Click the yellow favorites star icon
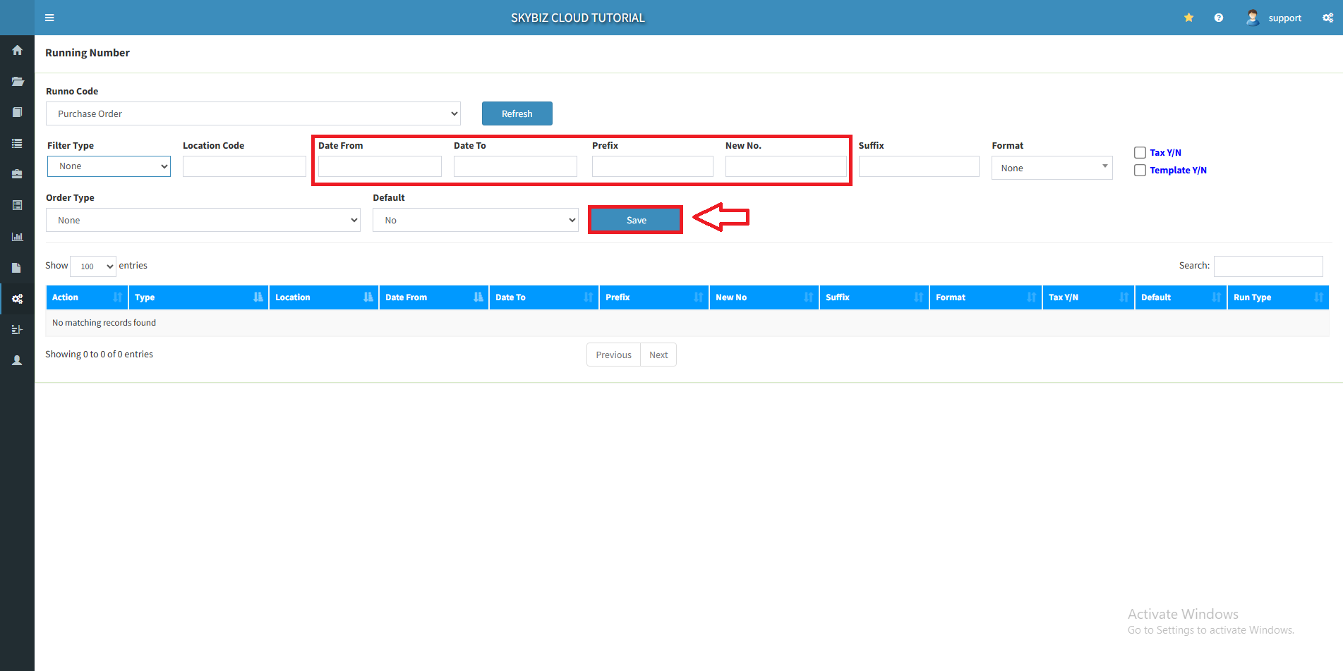The height and width of the screenshot is (671, 1343). tap(1188, 18)
